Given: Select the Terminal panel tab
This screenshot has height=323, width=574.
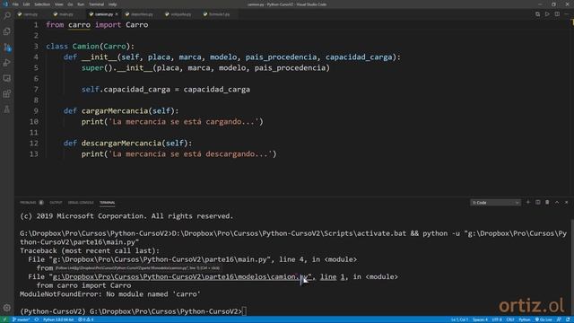Looking at the screenshot, I should 108,203.
